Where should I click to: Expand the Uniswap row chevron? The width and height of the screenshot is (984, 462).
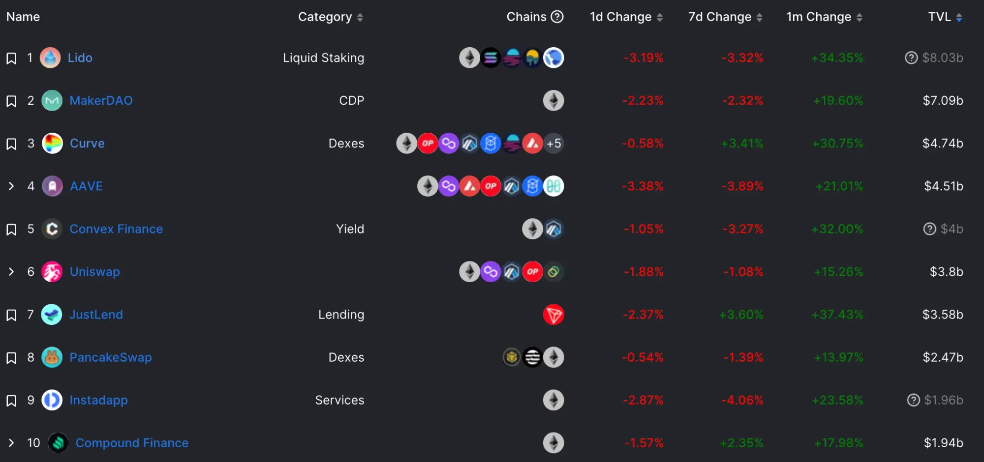(x=11, y=272)
